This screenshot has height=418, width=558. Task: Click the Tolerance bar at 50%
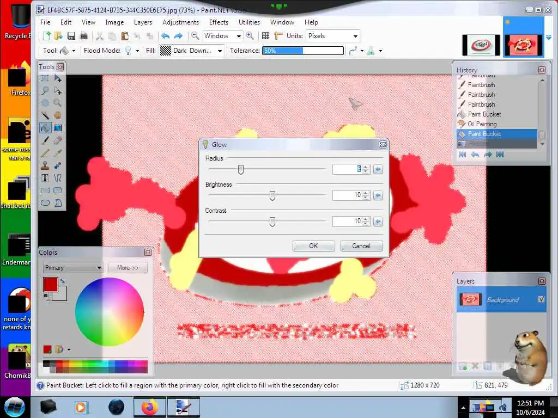coord(303,51)
